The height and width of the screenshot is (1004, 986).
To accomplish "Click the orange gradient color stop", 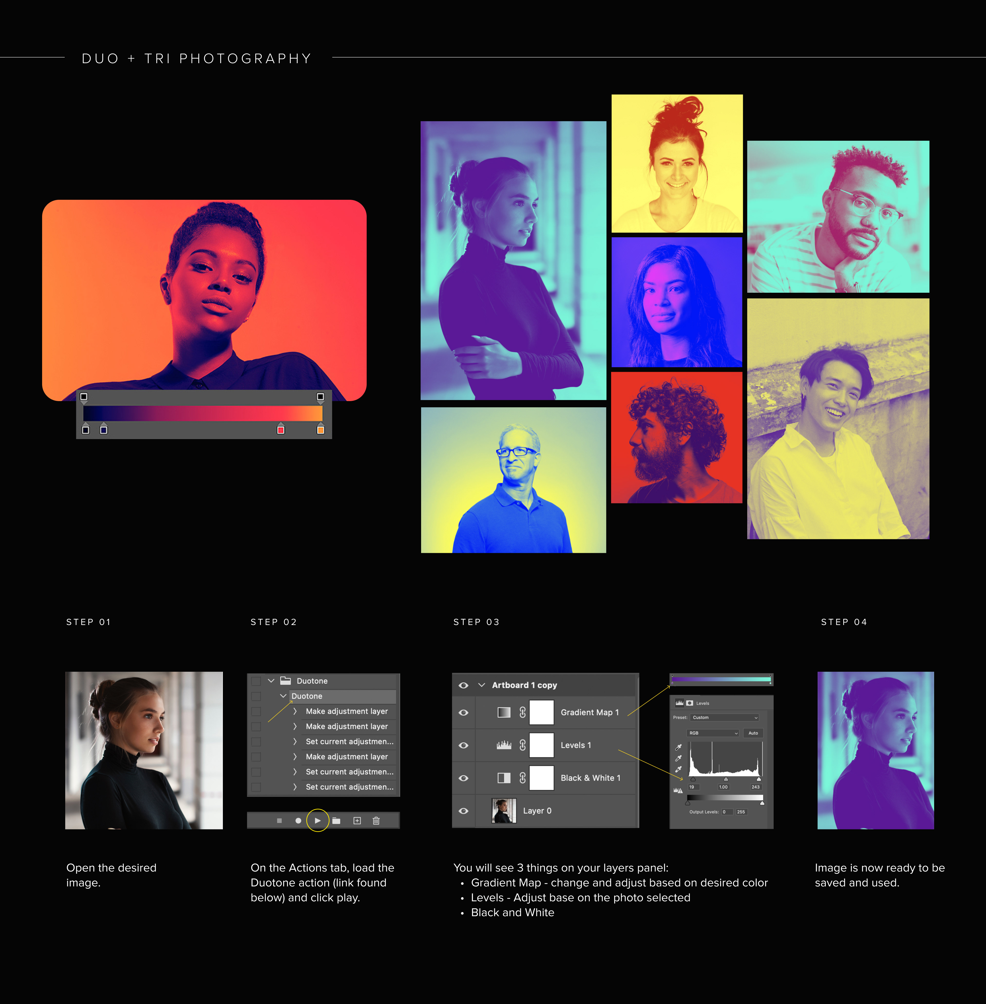I will coord(320,430).
